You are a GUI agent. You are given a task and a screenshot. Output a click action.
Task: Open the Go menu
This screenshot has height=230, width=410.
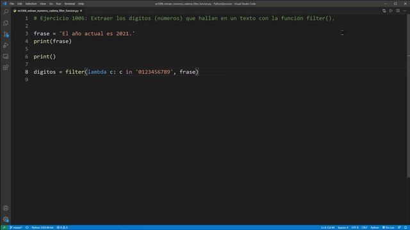click(x=51, y=4)
